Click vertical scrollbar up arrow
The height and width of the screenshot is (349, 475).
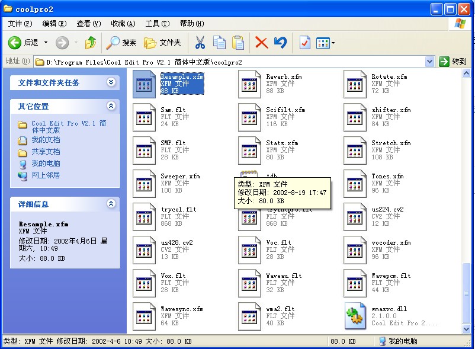(466, 73)
